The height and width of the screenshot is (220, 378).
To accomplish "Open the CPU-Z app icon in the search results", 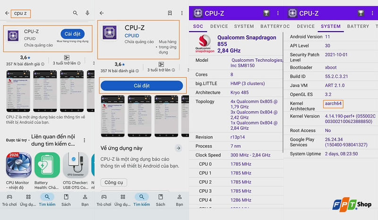I will coord(13,36).
